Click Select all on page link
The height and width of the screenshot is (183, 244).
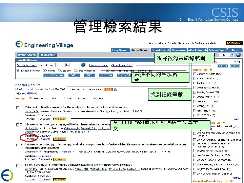click(26, 65)
